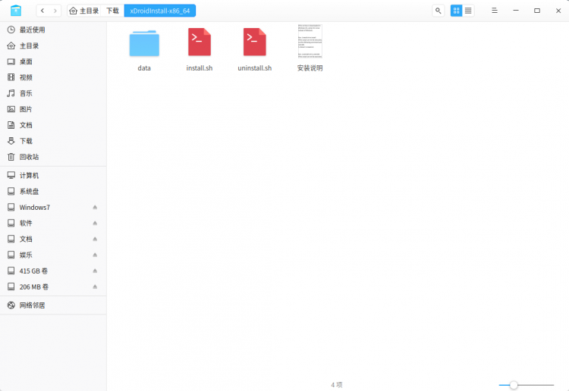569x391 pixels.
Task: Select the uninstall.sh script file
Action: pos(254,49)
